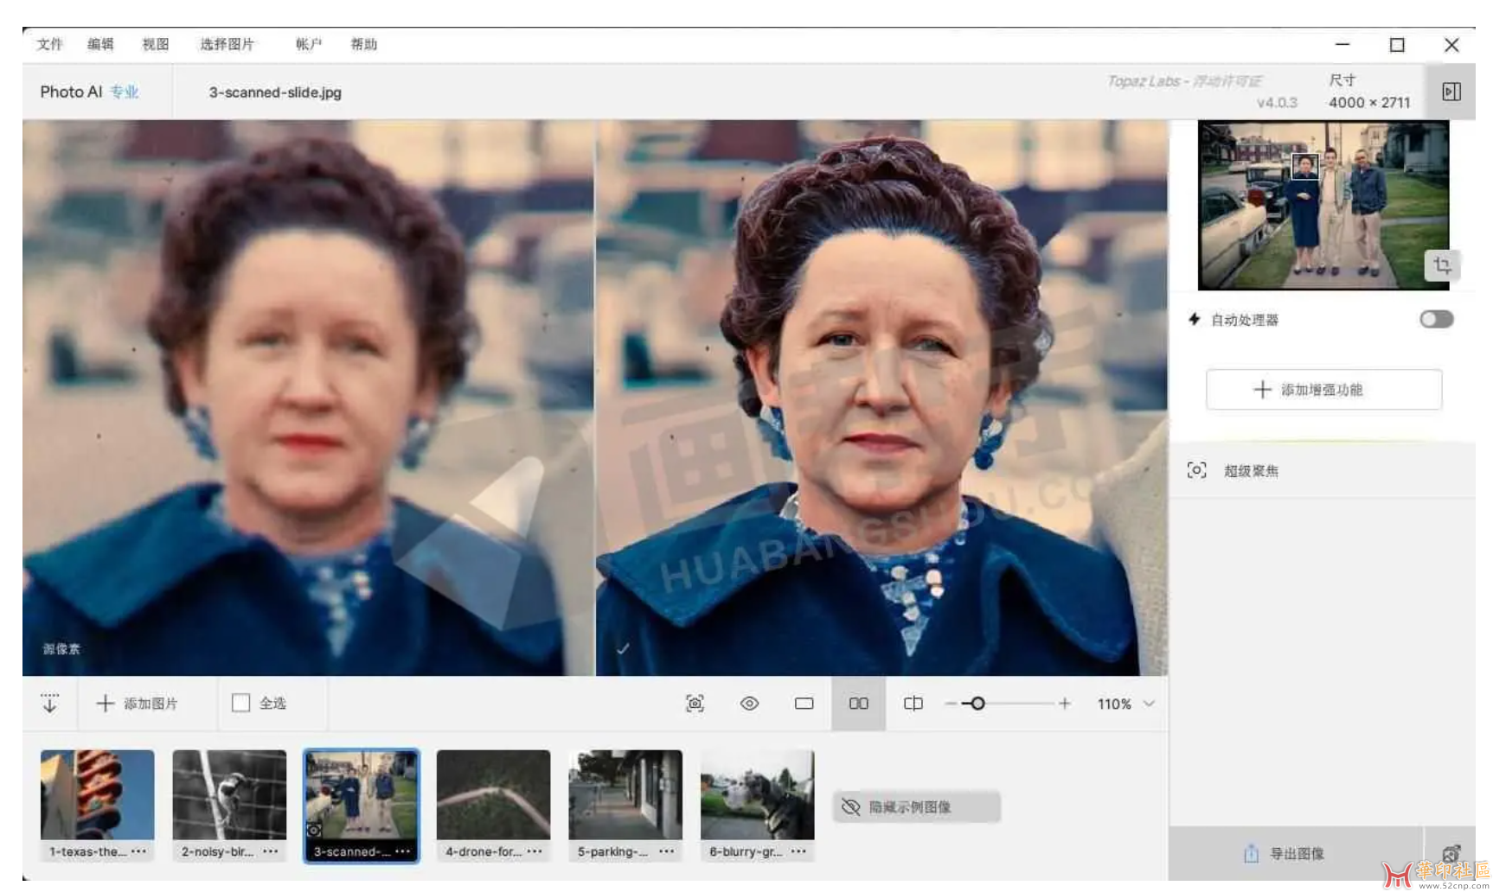Select split slider comparison view
1493x892 pixels.
pos(913,704)
